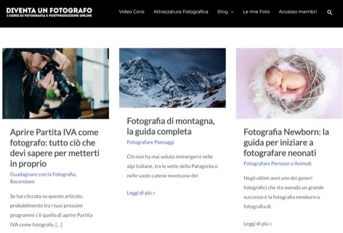This screenshot has width=343, height=233.
Task: Open the newborn in nest thumbnail
Action: click(x=289, y=83)
